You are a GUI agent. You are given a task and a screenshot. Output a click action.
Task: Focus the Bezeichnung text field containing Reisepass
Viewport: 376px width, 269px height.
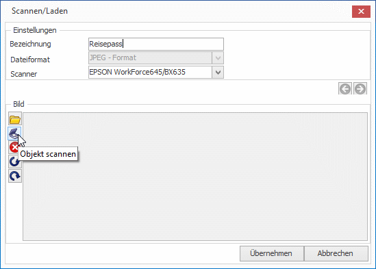(x=156, y=44)
